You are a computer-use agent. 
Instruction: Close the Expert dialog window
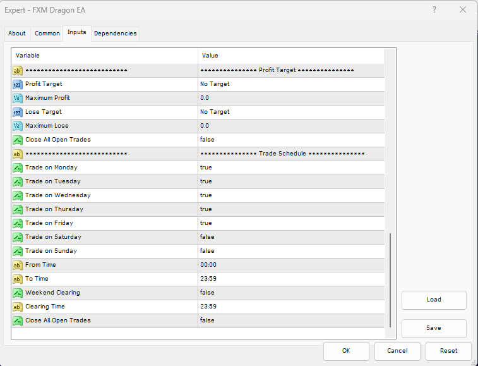click(x=463, y=9)
